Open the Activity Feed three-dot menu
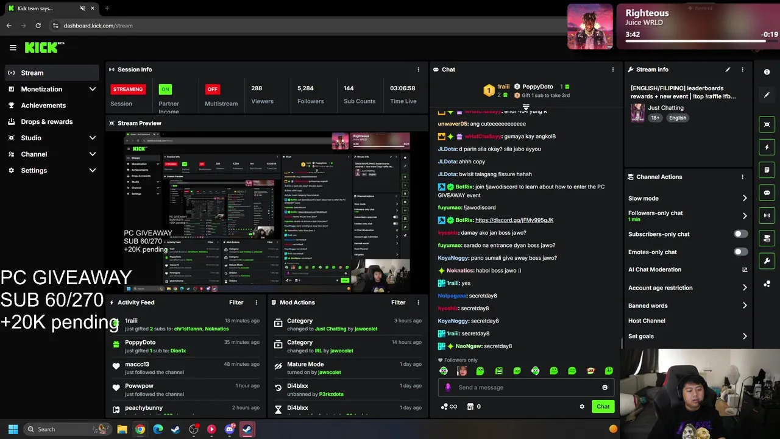This screenshot has width=780, height=439. [256, 302]
